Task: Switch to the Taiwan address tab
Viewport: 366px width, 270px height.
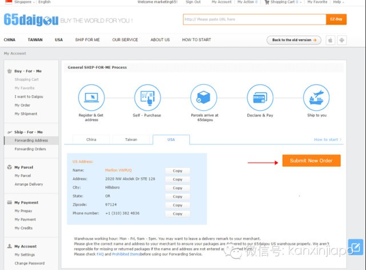Action: click(132, 139)
